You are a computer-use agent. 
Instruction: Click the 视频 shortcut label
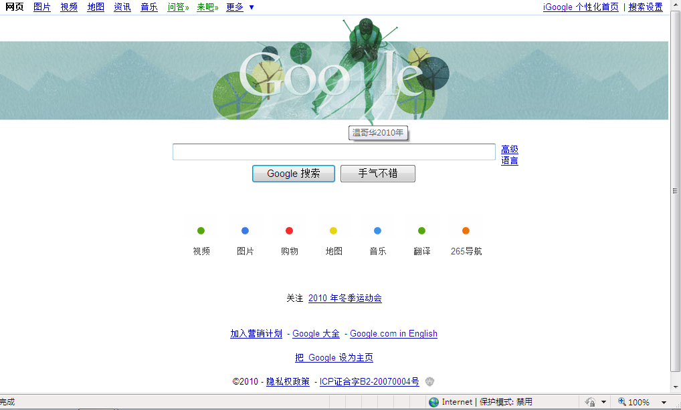[x=201, y=251]
